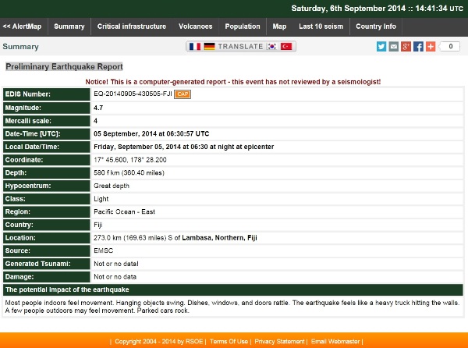Open the Privacy Statement link
The image size is (468, 348).
click(x=279, y=342)
